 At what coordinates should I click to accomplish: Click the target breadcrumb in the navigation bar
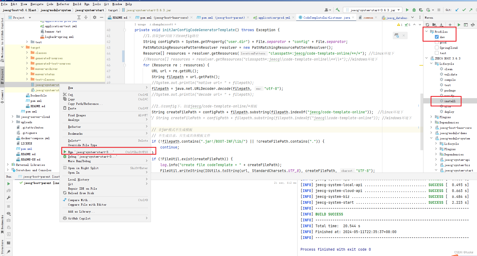tap(113, 10)
